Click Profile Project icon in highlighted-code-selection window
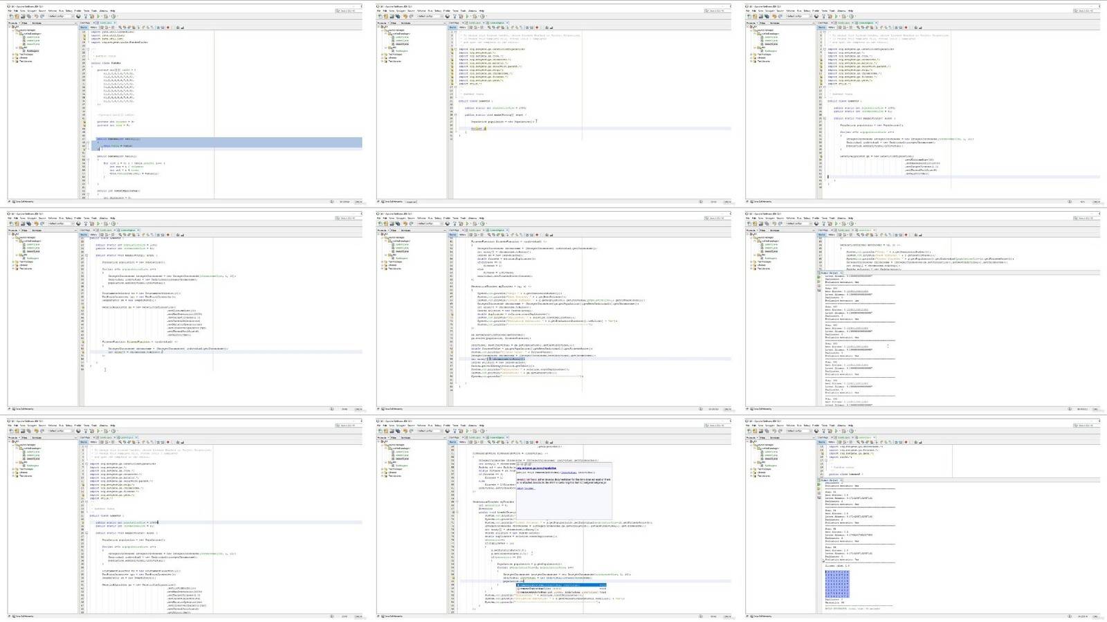Image resolution: width=1107 pixels, height=622 pixels. pyautogui.click(x=113, y=16)
